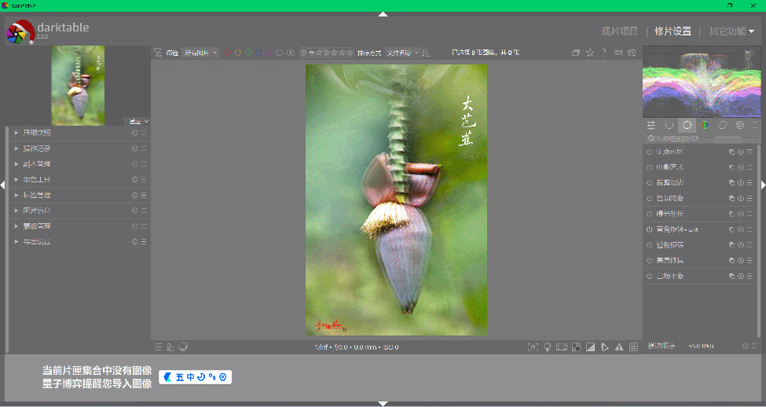Click the keyboard shortcuts icon in top bar
Viewport: 766px width, 407px height.
click(618, 53)
